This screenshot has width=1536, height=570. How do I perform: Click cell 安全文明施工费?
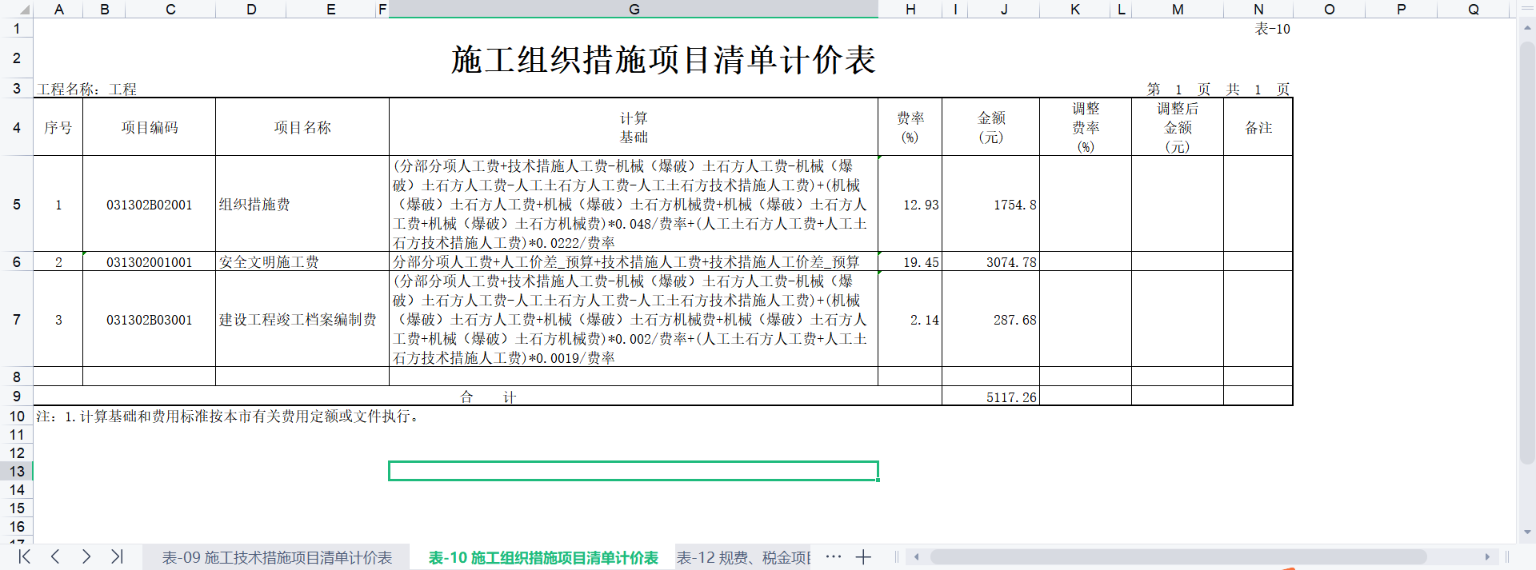pyautogui.click(x=302, y=262)
